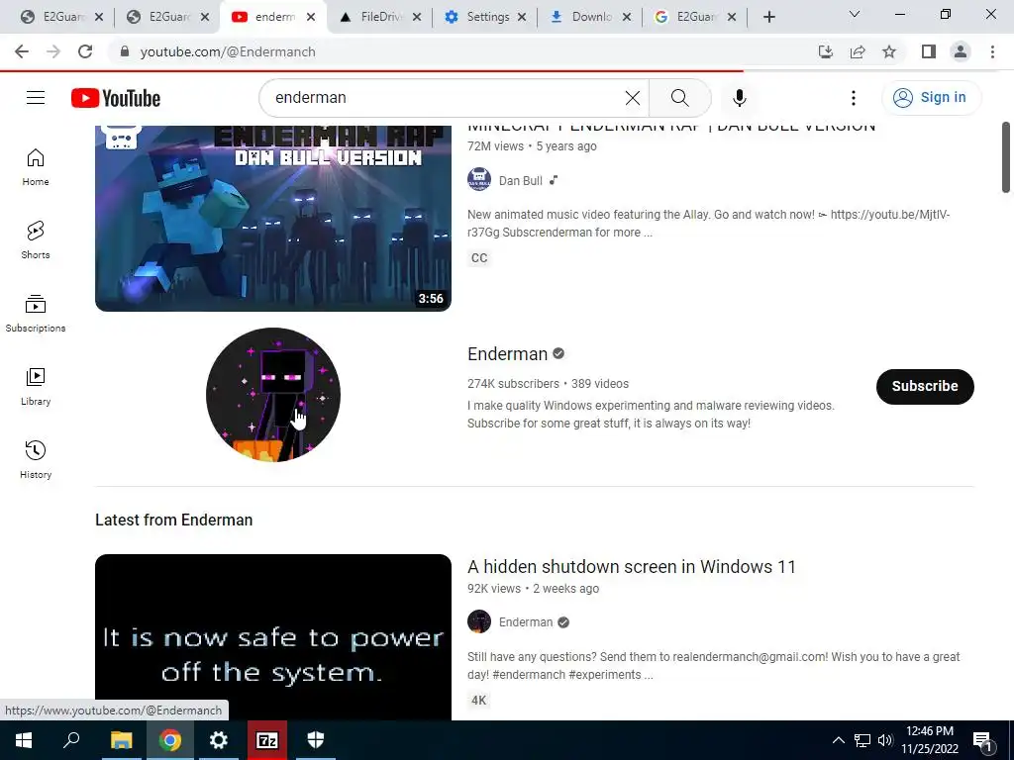The height and width of the screenshot is (760, 1014).
Task: Open the network icon in system tray
Action: (x=862, y=740)
